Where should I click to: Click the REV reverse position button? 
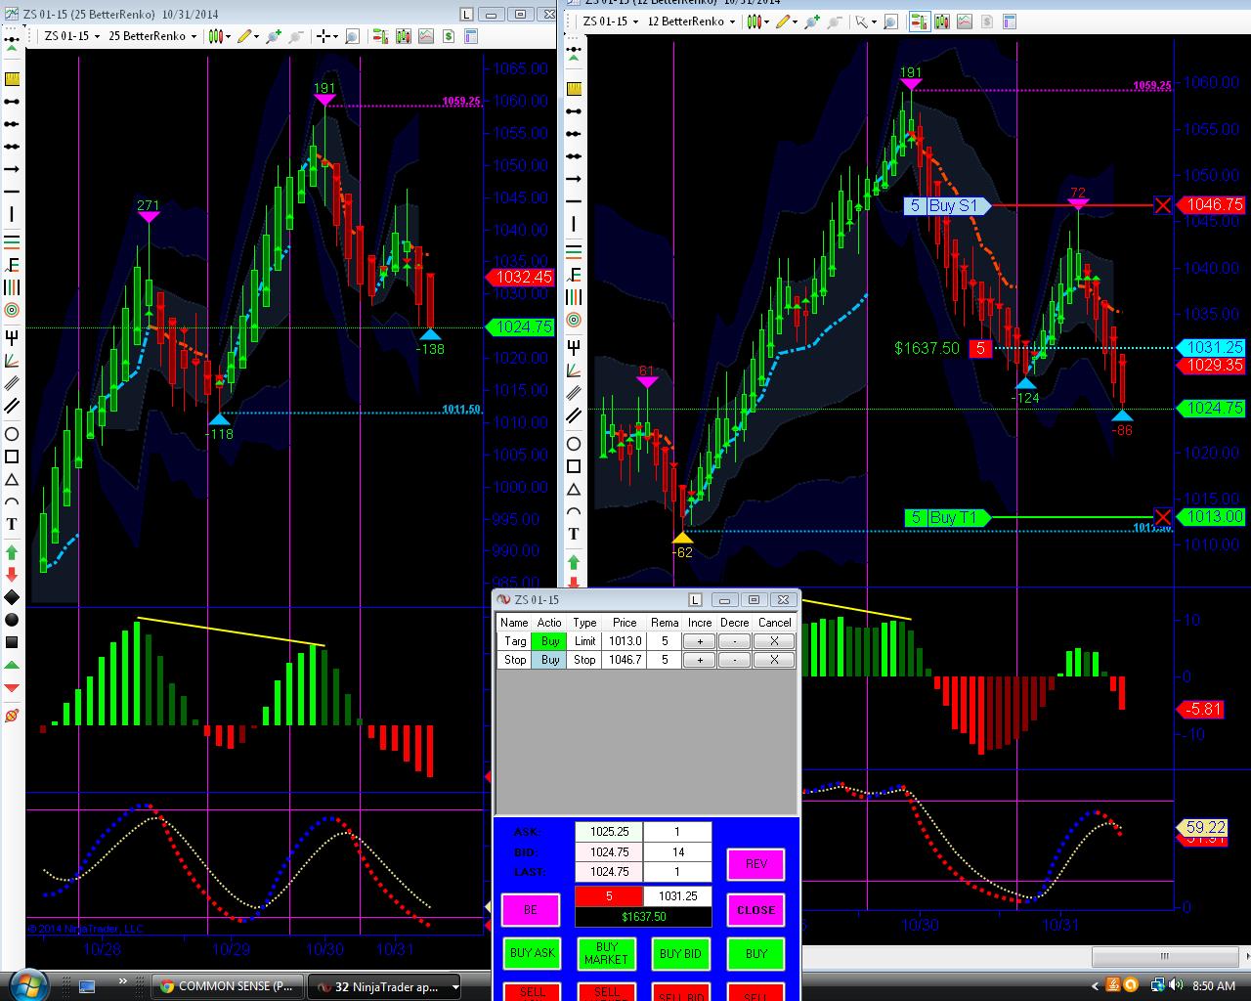pyautogui.click(x=755, y=864)
